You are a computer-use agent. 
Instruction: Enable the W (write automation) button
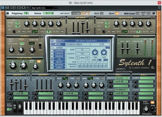(14, 8)
